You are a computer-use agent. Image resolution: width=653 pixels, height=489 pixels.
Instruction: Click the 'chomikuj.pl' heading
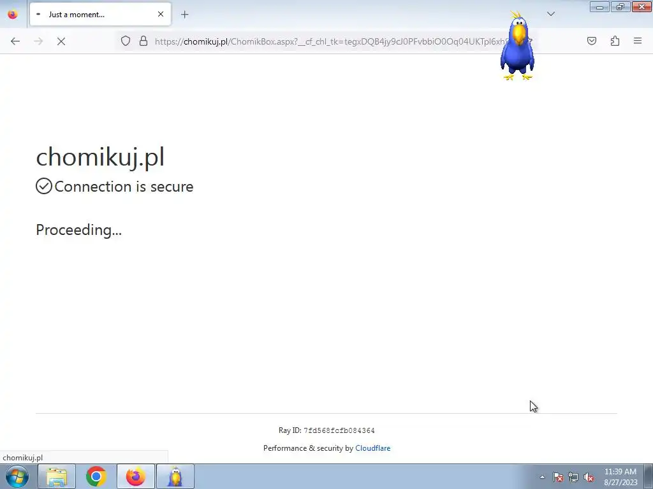100,157
